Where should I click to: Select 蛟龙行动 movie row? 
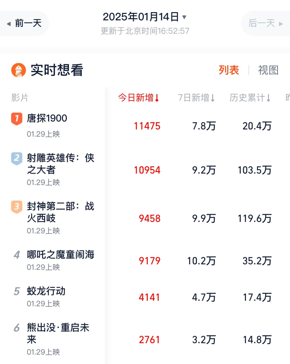coord(46,291)
